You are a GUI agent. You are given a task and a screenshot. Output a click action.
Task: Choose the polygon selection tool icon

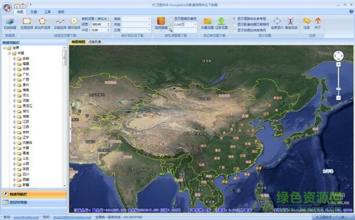coord(42,21)
